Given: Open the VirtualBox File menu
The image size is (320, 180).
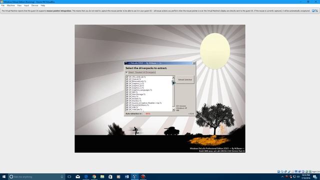Looking at the screenshot, I should click(3, 5).
